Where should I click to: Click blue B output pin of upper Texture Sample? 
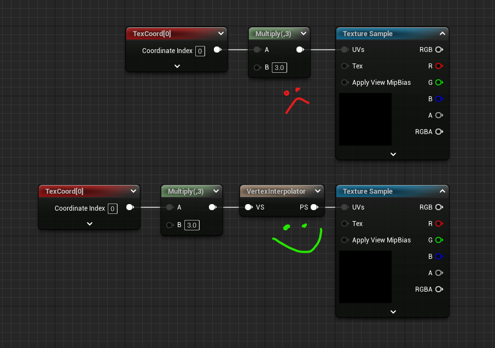pos(439,99)
